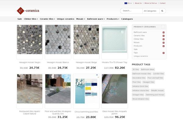
Task: Open the Mosaic navigation menu
Action: coord(81,19)
